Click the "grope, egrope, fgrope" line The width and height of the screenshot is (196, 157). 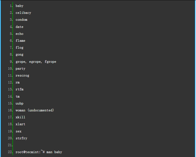36,62
